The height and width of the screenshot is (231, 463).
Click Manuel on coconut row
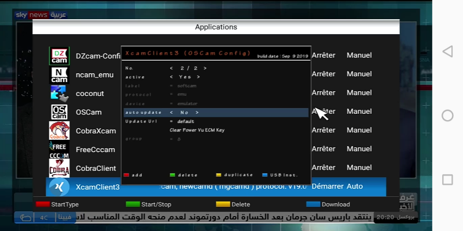pyautogui.click(x=359, y=92)
